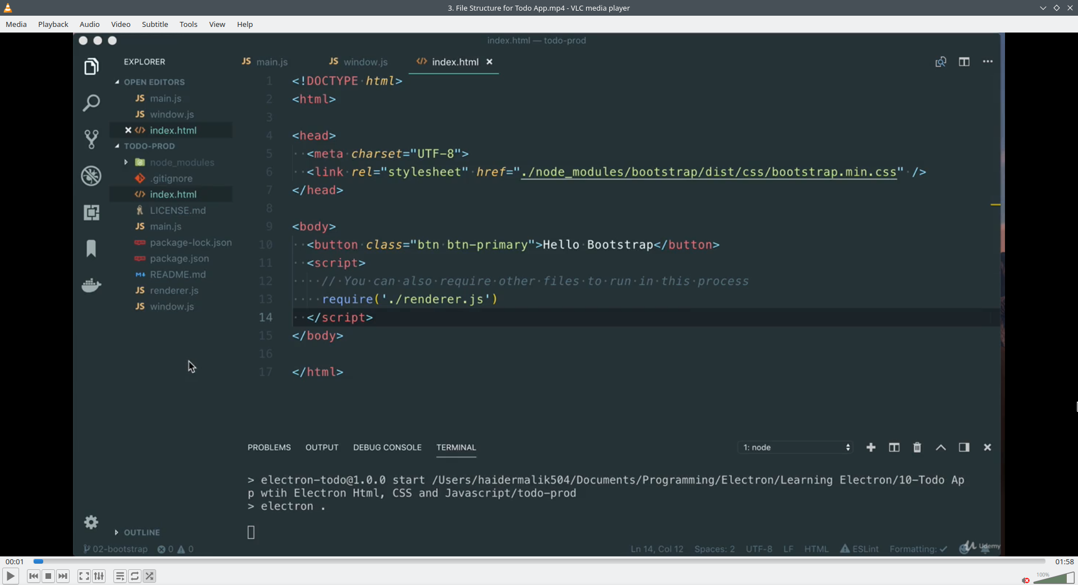Expand the OUTLINE section
Image resolution: width=1078 pixels, height=585 pixels.
click(x=138, y=532)
